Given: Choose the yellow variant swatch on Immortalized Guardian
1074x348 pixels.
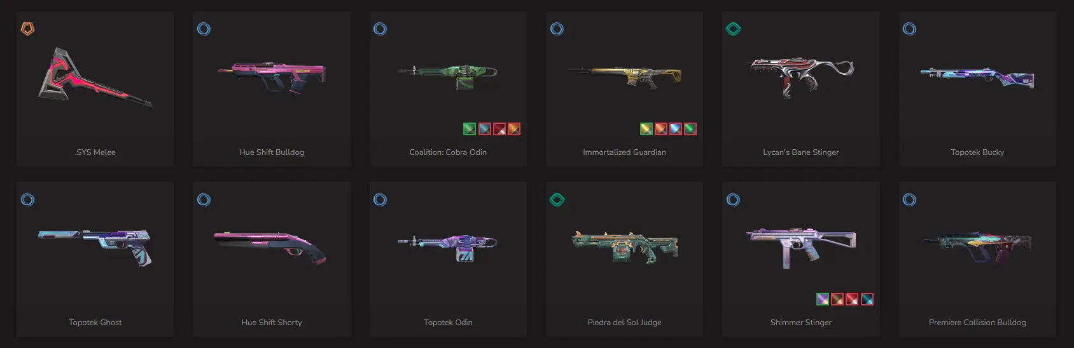Looking at the screenshot, I should click(x=646, y=129).
